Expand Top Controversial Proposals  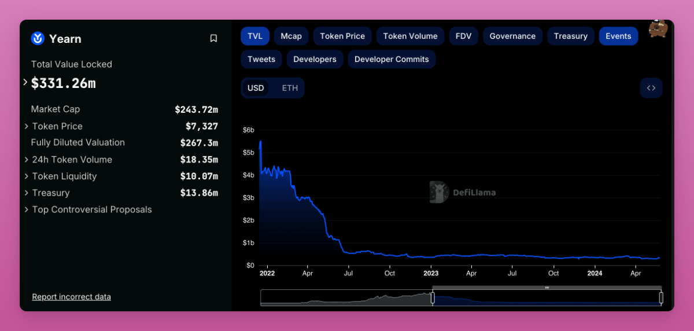pos(27,209)
